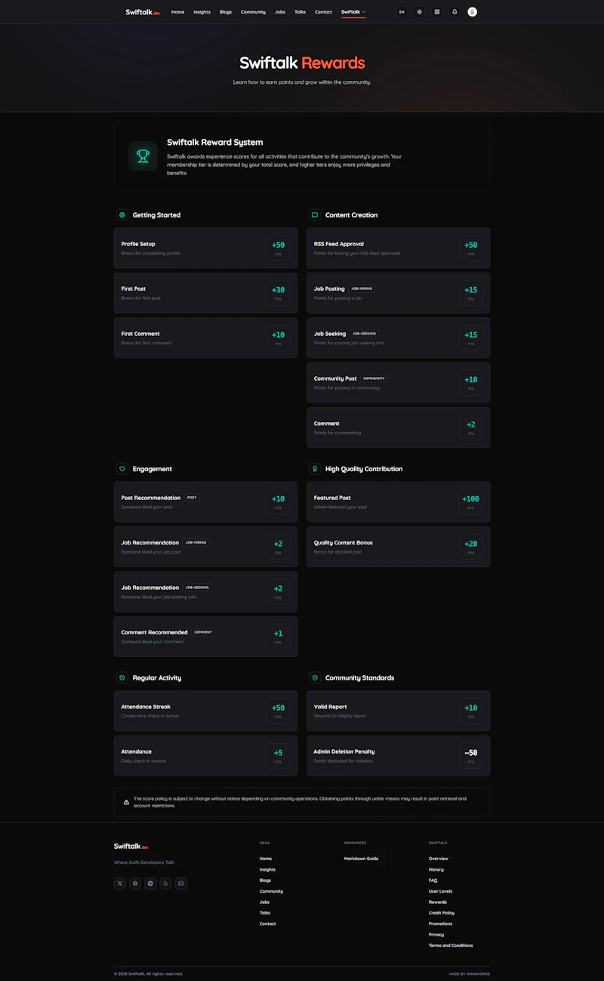Select the Valid Report card

click(x=398, y=711)
